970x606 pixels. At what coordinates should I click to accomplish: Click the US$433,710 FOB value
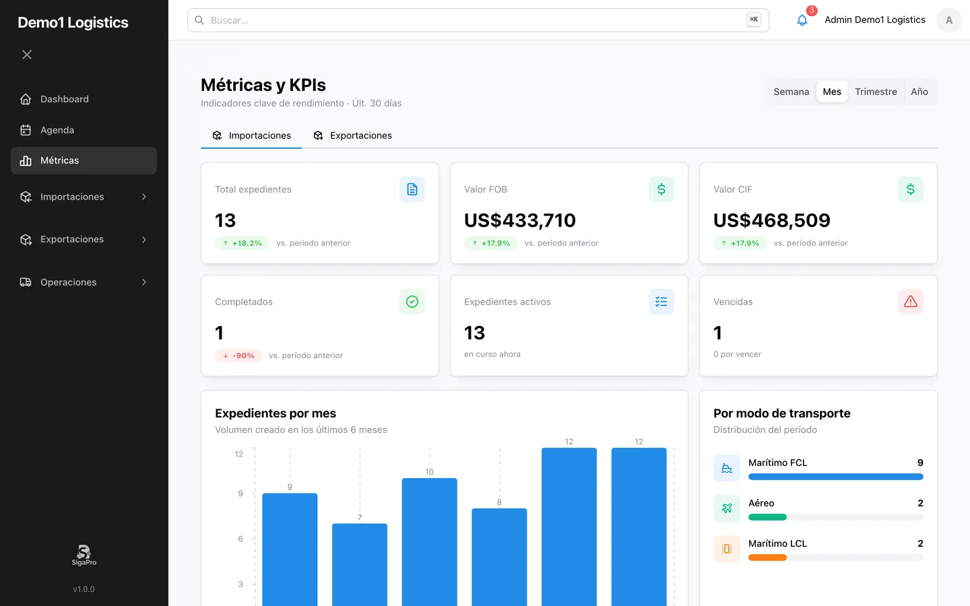coord(520,220)
